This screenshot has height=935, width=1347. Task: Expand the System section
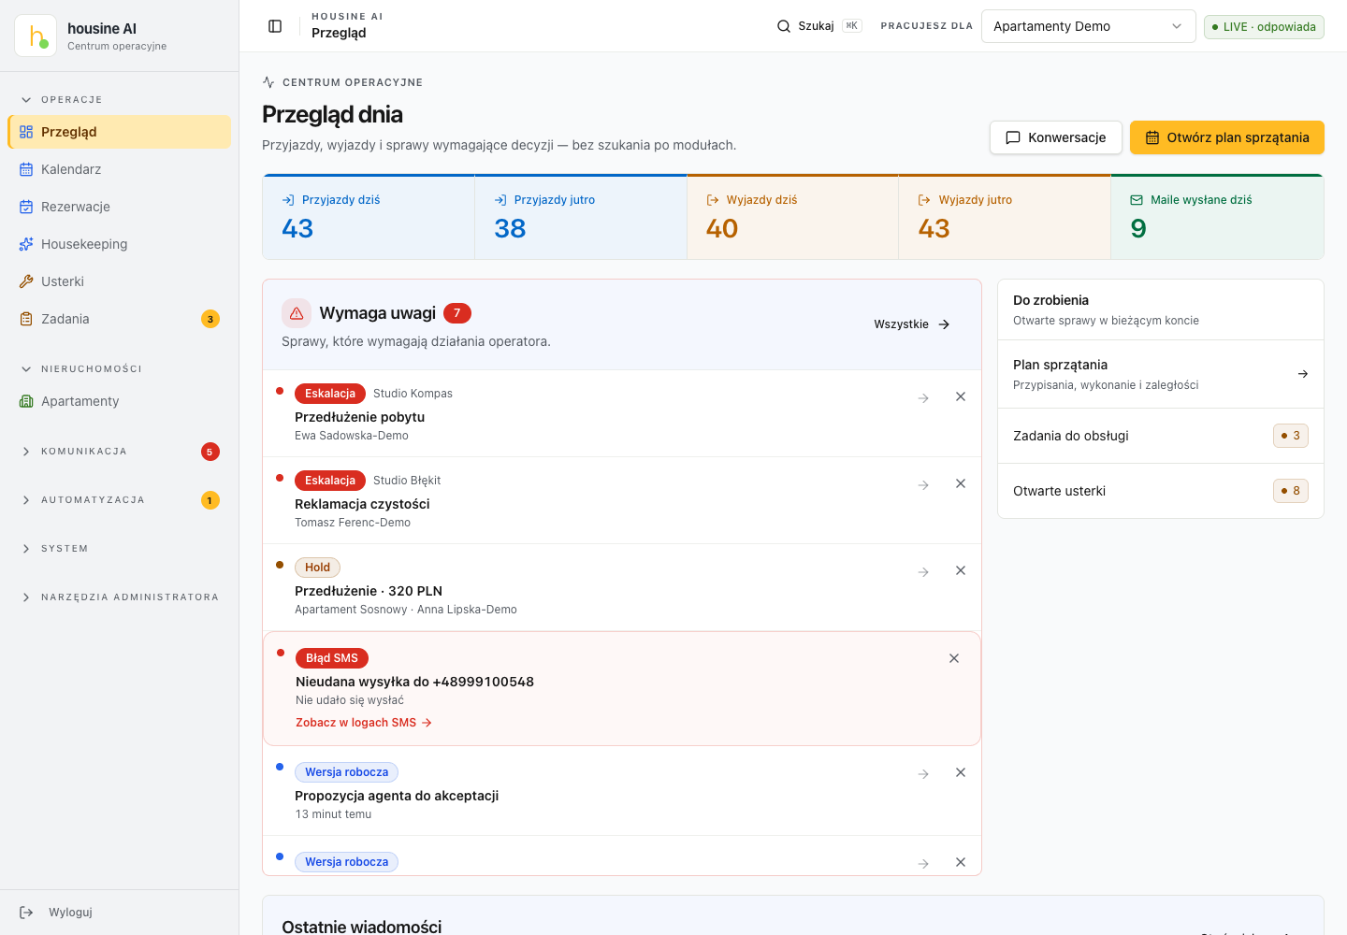tap(119, 549)
